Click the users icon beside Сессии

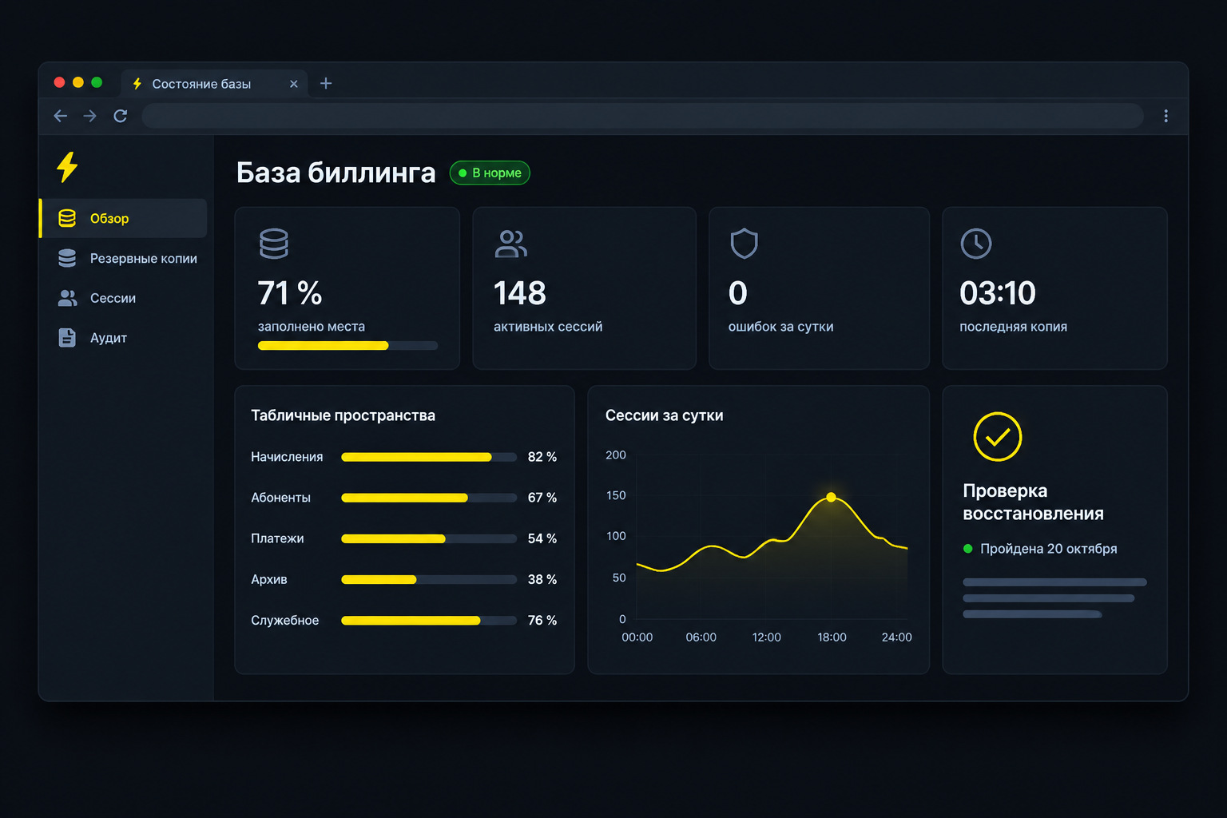pos(67,298)
